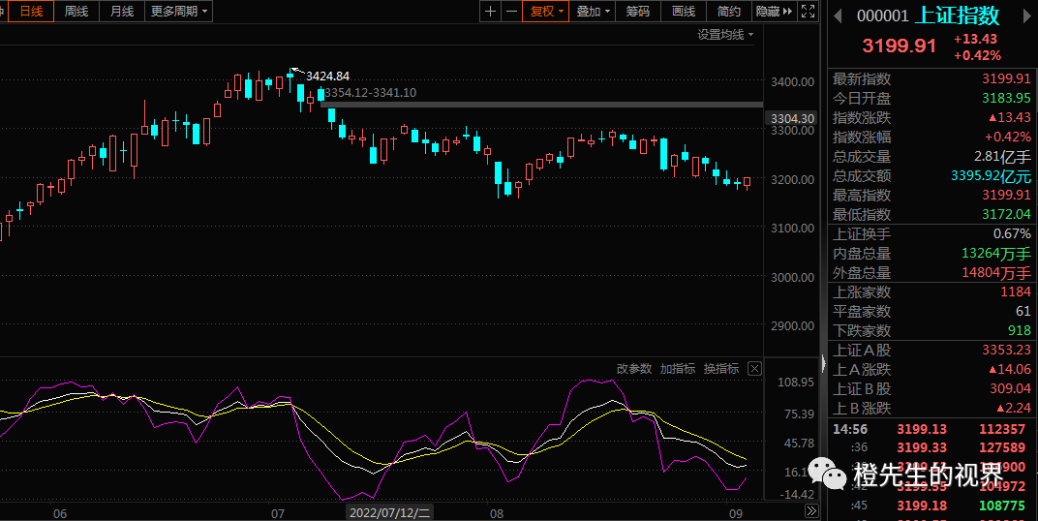The height and width of the screenshot is (521, 1038).
Task: Select 上证换手 value 0.67%
Action: coord(1012,233)
